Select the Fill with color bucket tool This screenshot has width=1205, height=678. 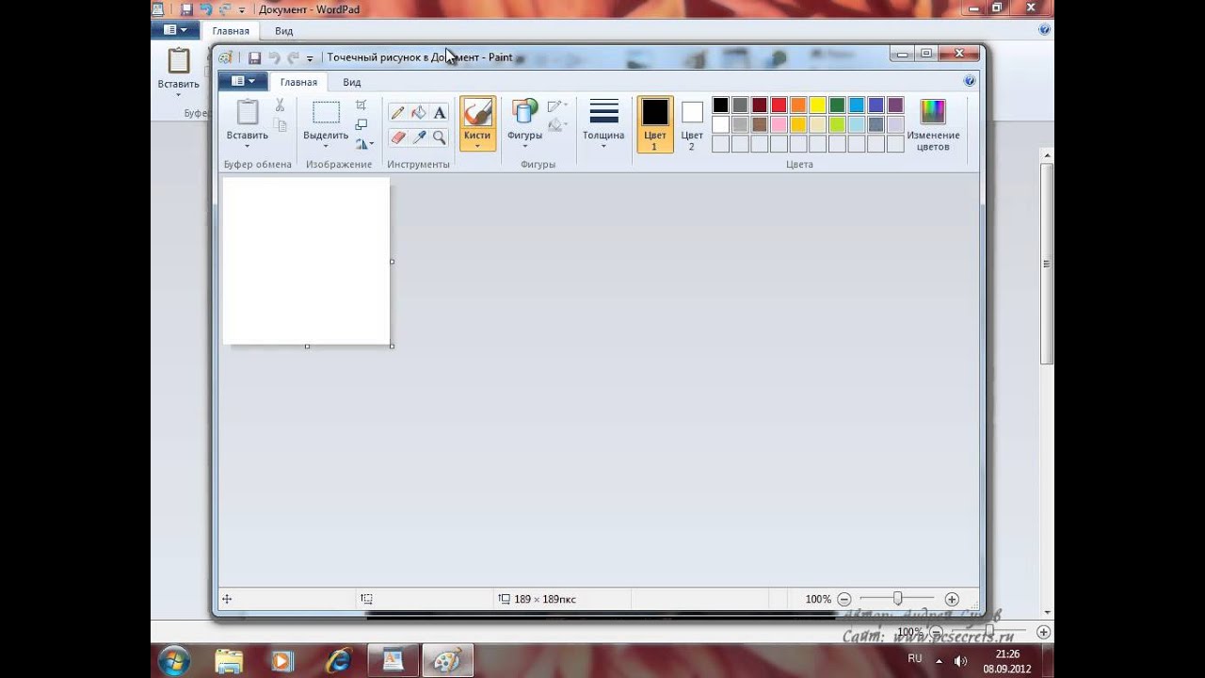(419, 113)
